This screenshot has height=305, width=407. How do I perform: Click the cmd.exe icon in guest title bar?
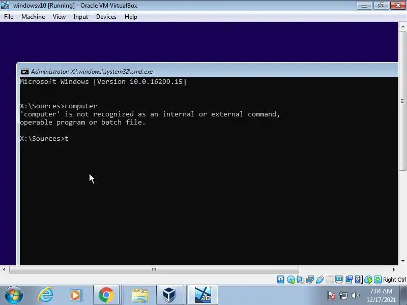pyautogui.click(x=25, y=72)
